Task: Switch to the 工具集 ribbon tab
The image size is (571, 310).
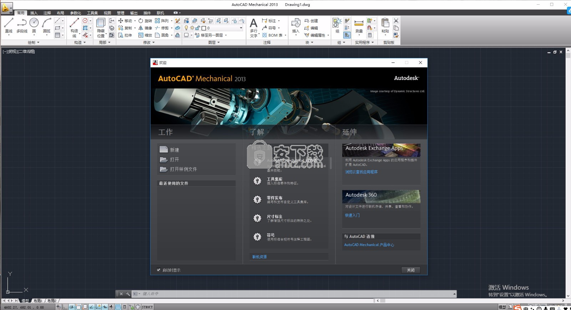Action: click(92, 13)
